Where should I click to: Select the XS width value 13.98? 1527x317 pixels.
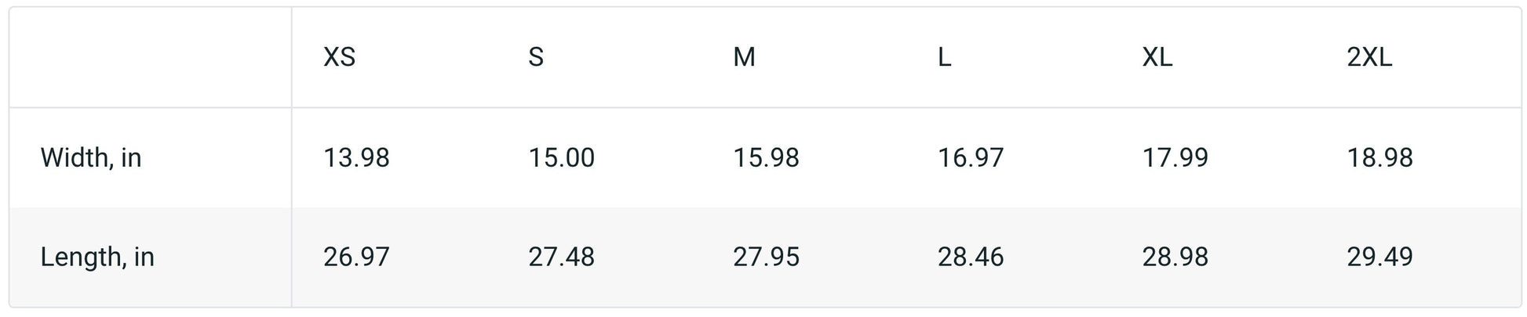point(356,158)
